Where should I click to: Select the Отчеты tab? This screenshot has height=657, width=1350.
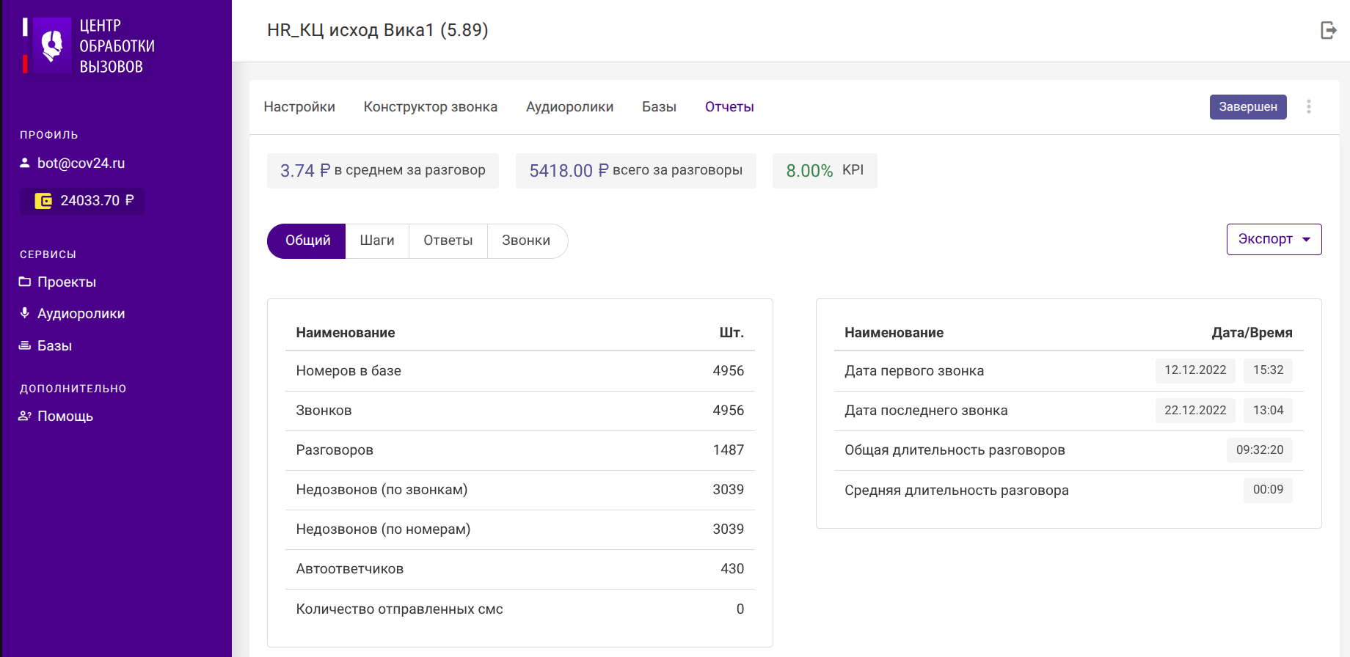click(729, 107)
